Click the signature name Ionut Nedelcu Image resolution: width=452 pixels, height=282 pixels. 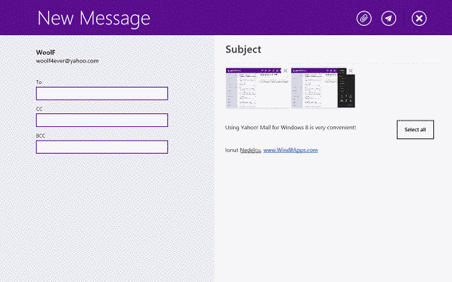click(x=243, y=150)
